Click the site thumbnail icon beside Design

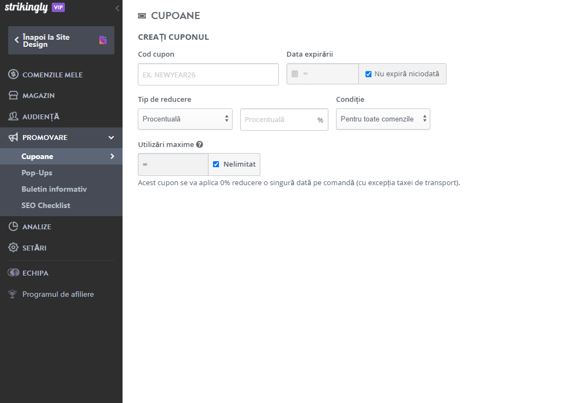pyautogui.click(x=103, y=40)
